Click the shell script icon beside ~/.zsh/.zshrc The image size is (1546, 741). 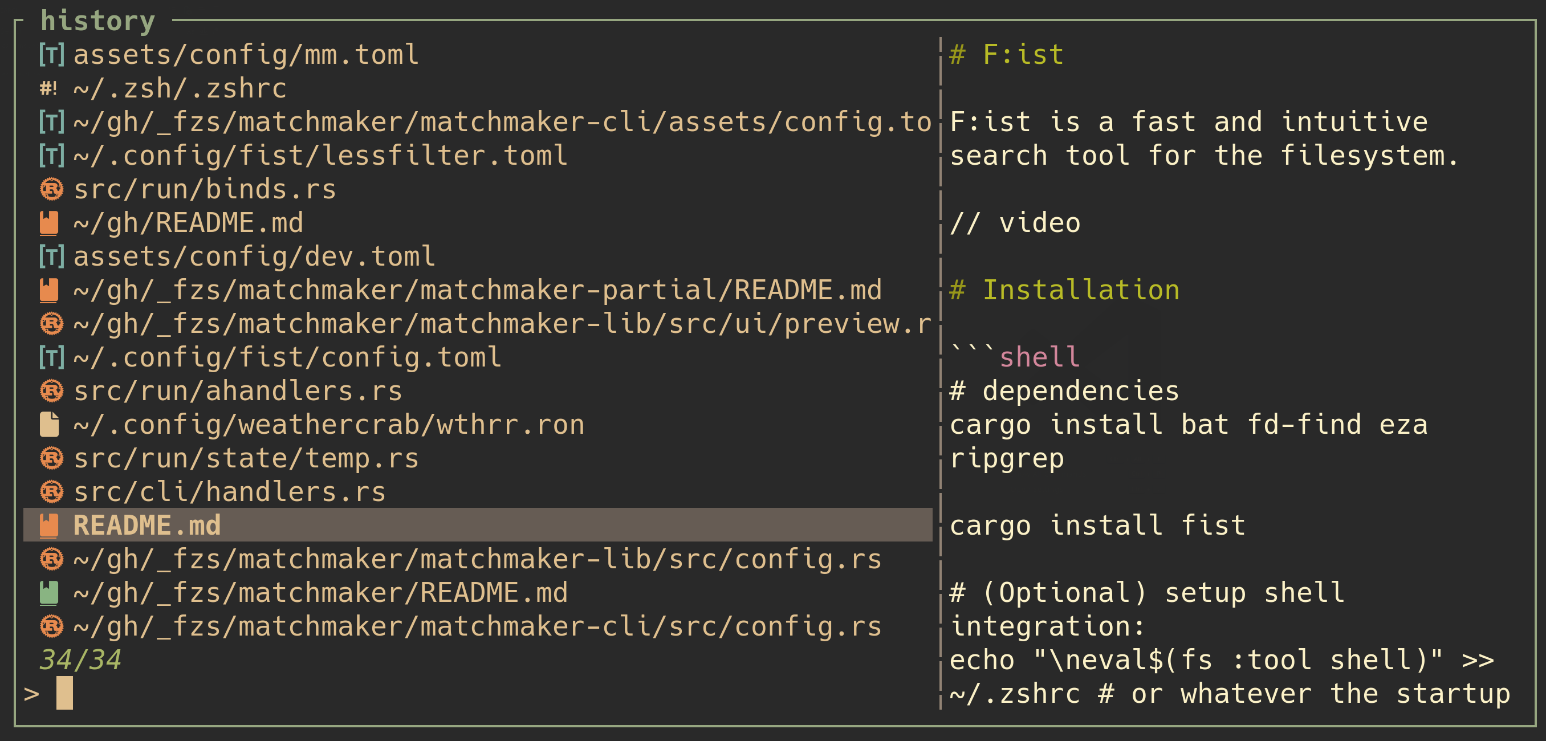(x=49, y=89)
